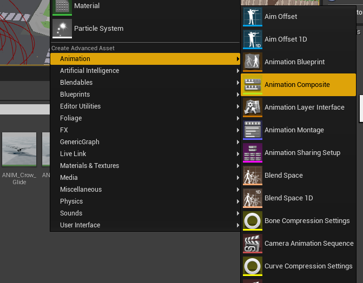Open the Foliage submenu
The image size is (363, 283).
coord(145,118)
